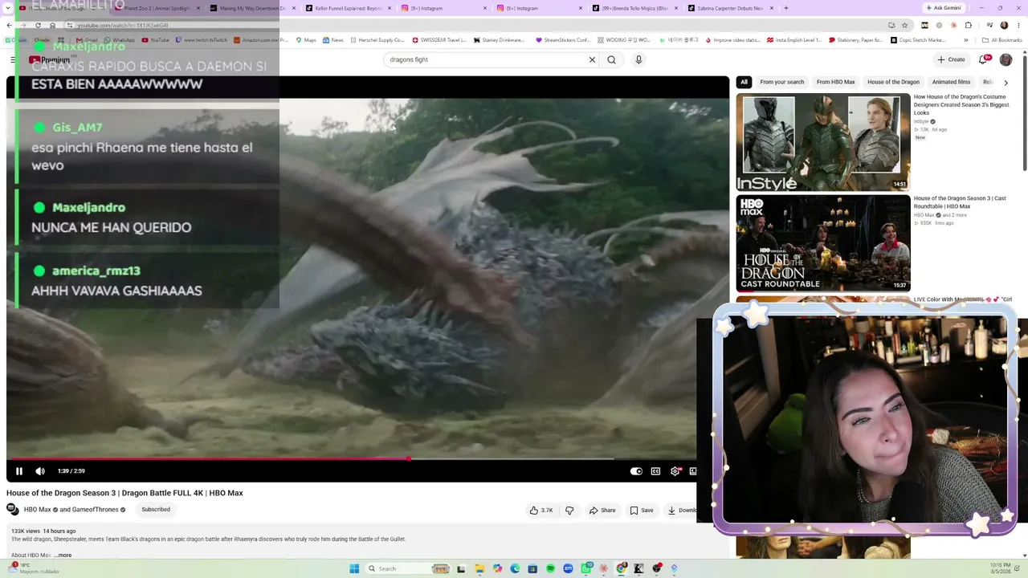Select the 'From your search' chip
Screen dimensions: 1028x578
pyautogui.click(x=781, y=82)
